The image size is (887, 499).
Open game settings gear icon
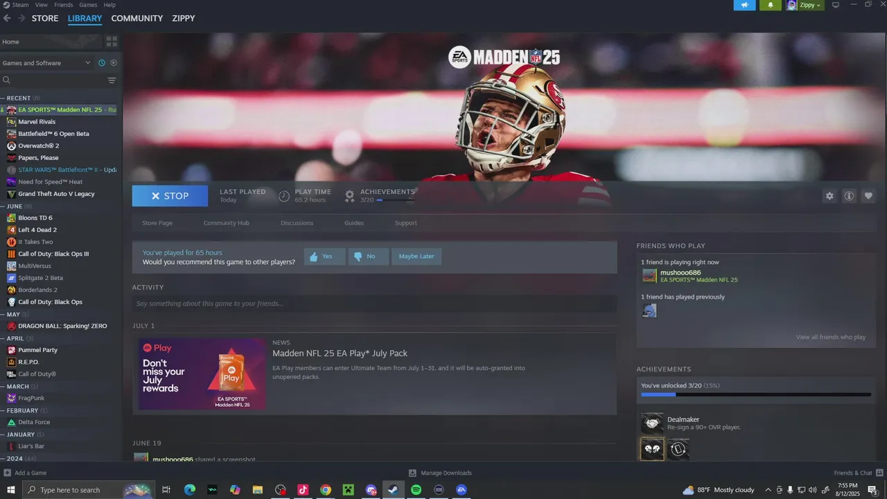pyautogui.click(x=829, y=196)
